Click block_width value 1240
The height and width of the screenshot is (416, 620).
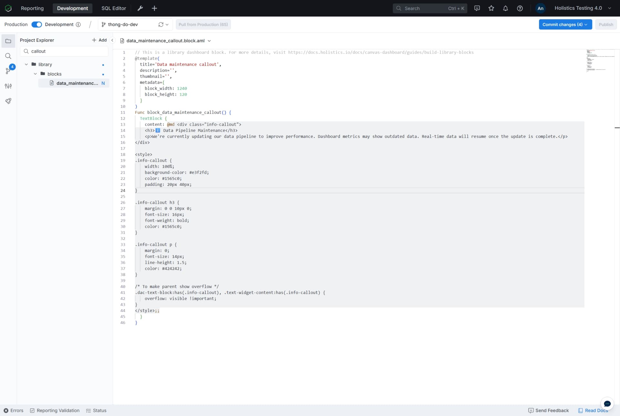pos(182,88)
